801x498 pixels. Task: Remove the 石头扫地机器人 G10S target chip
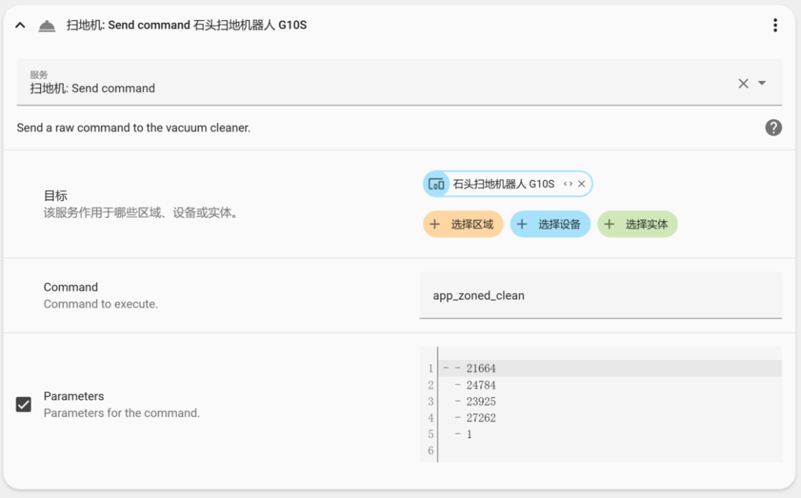[x=581, y=184]
